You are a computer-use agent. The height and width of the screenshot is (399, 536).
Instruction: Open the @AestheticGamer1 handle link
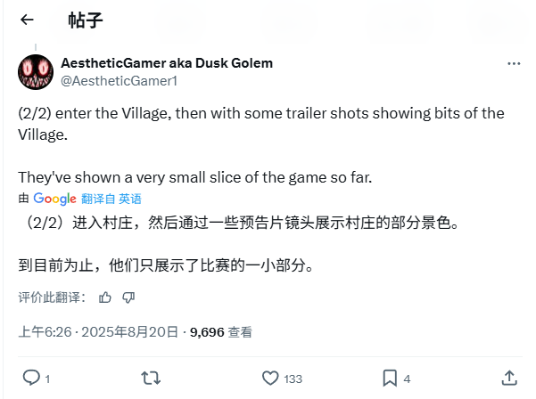pyautogui.click(x=119, y=81)
